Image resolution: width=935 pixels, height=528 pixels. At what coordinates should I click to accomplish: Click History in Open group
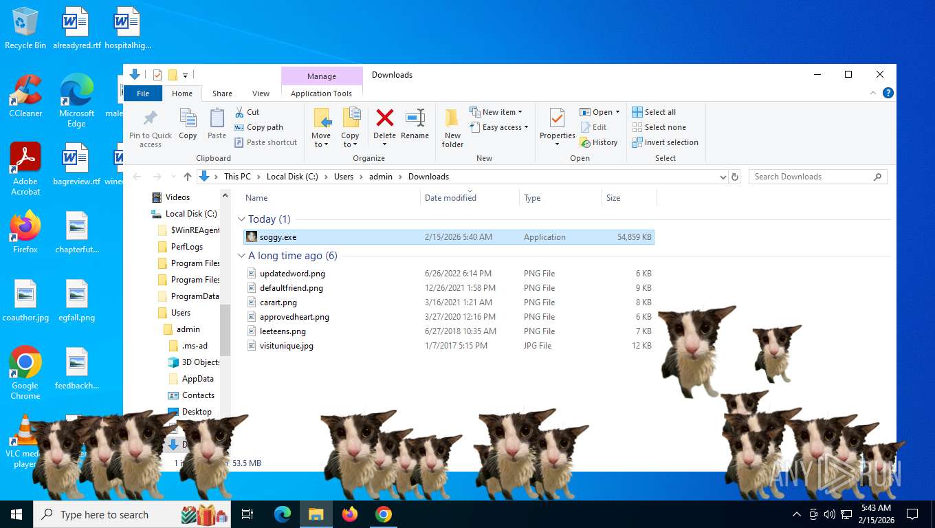(599, 142)
